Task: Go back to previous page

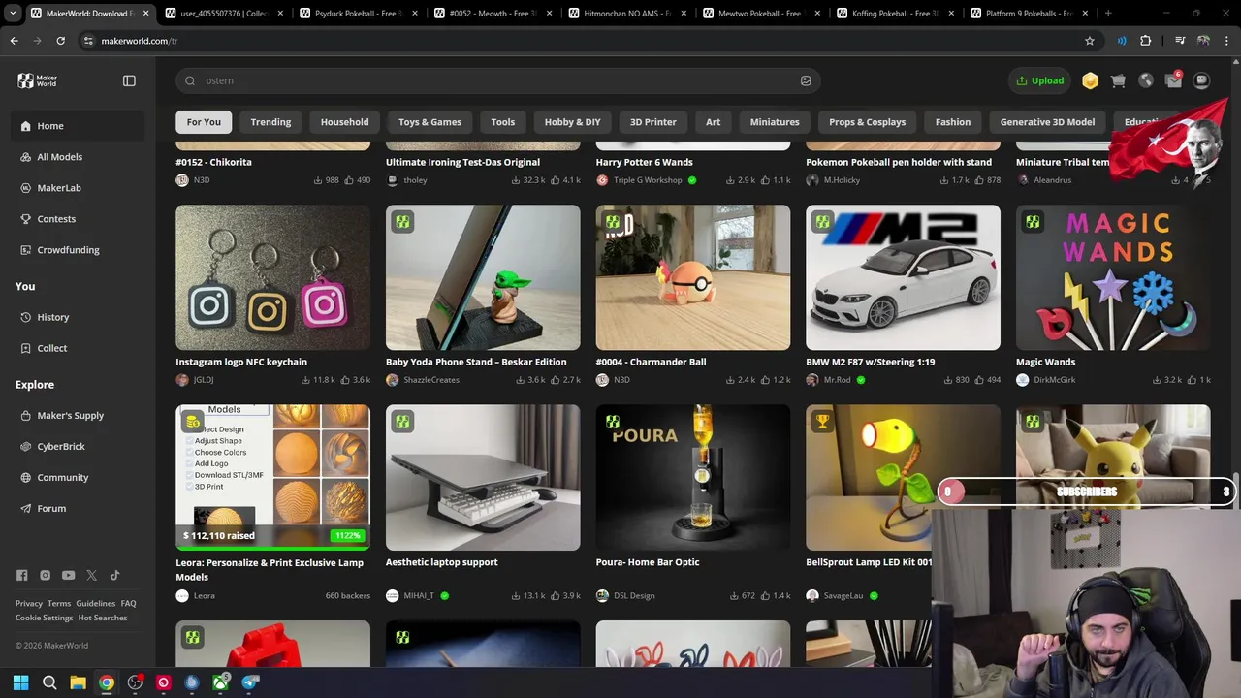Action: point(14,41)
